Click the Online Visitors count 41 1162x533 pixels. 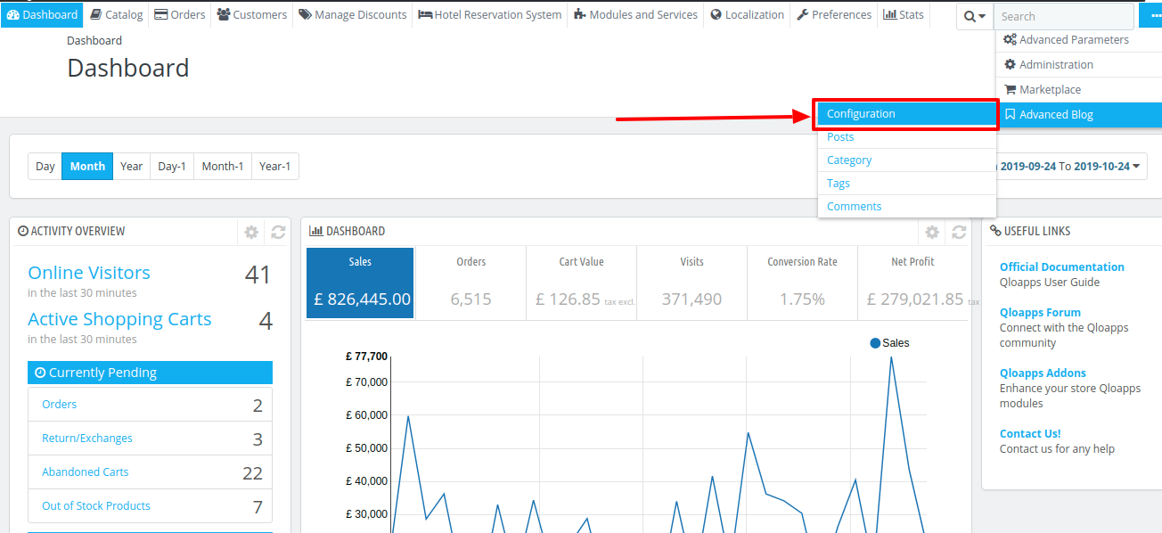pyautogui.click(x=258, y=275)
